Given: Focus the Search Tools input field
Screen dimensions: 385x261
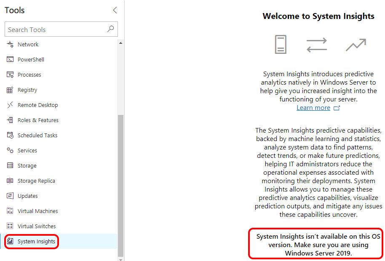Looking at the screenshot, I should coord(61,29).
